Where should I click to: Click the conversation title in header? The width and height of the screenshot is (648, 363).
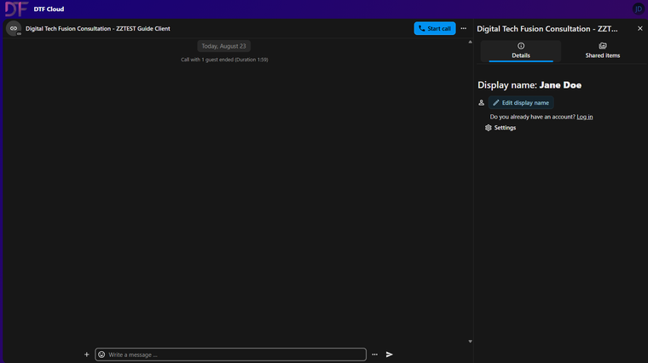(98, 28)
